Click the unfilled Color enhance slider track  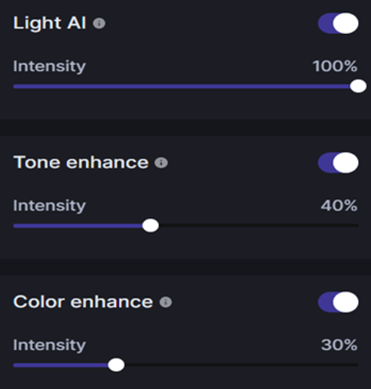[241, 365]
